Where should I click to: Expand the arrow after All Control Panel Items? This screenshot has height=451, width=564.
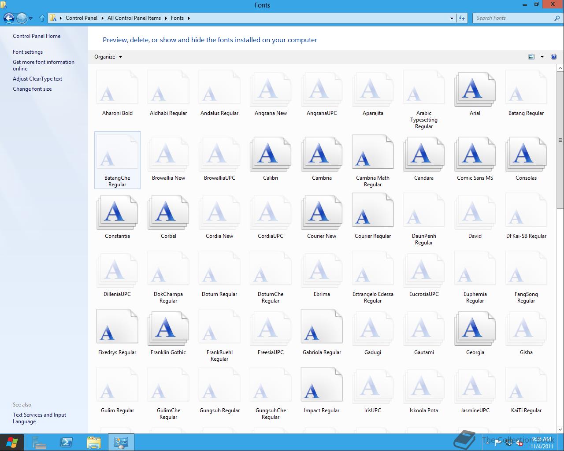166,18
